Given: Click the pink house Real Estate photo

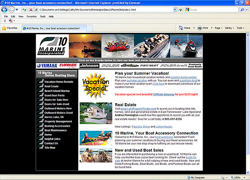Looking at the screenshot, I should [96, 113].
